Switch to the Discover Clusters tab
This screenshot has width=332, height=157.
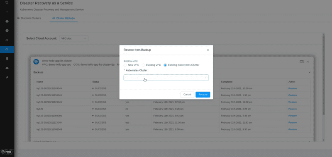click(29, 18)
